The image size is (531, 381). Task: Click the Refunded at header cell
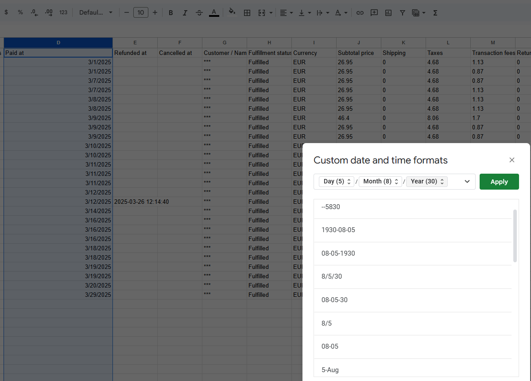(135, 53)
